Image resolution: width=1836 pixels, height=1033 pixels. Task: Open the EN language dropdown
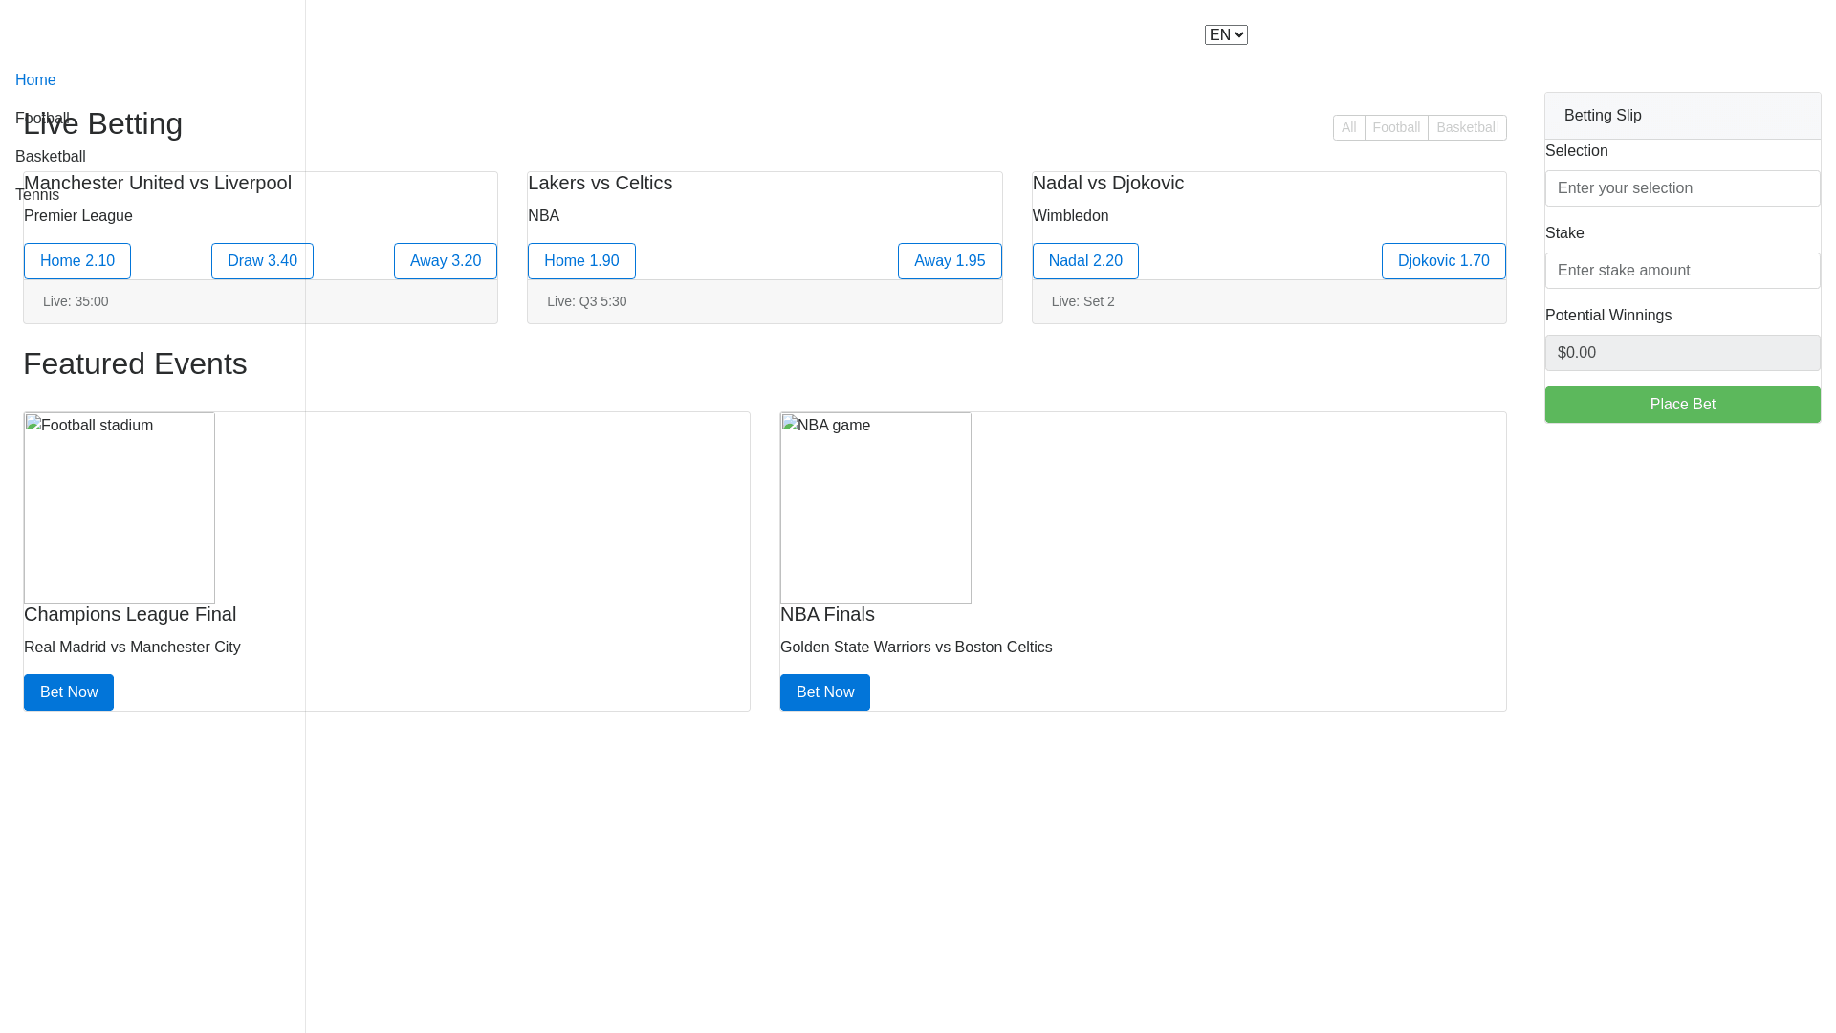point(1225,35)
